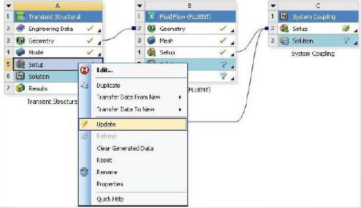This screenshot has height=208, width=361.
Task: Click the lightning Update icon
Action: tap(84, 124)
